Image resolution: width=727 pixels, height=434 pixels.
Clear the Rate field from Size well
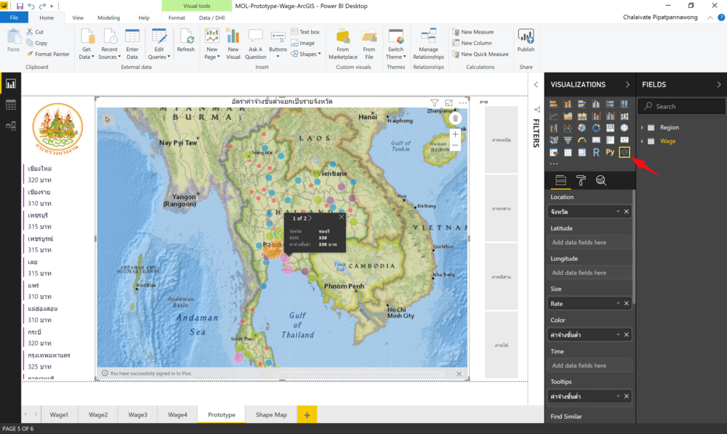tap(626, 303)
